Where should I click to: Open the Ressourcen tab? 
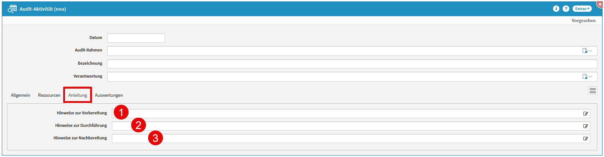click(x=49, y=95)
